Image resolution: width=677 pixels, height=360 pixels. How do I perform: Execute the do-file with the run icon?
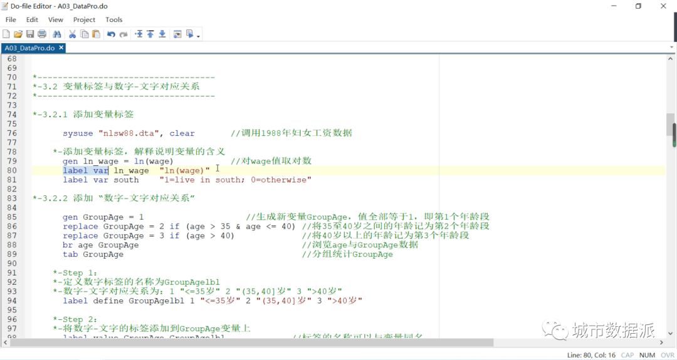tap(189, 34)
